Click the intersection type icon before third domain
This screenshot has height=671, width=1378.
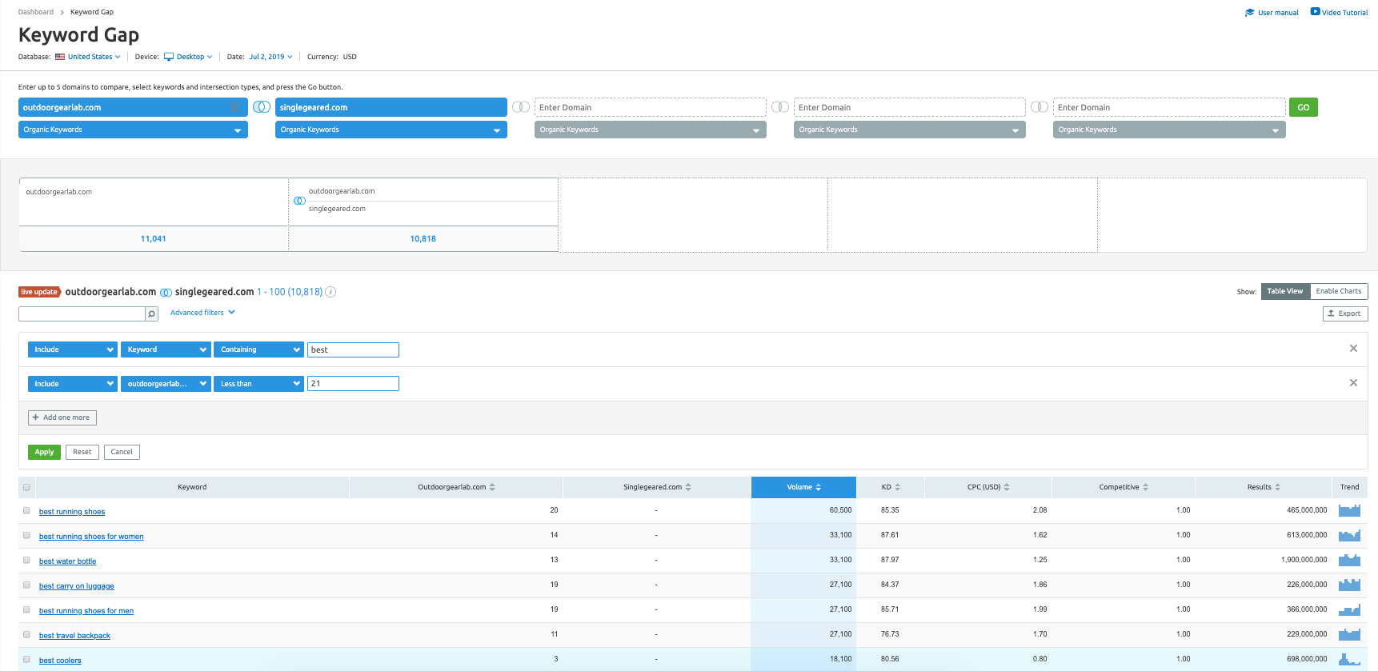tap(521, 107)
